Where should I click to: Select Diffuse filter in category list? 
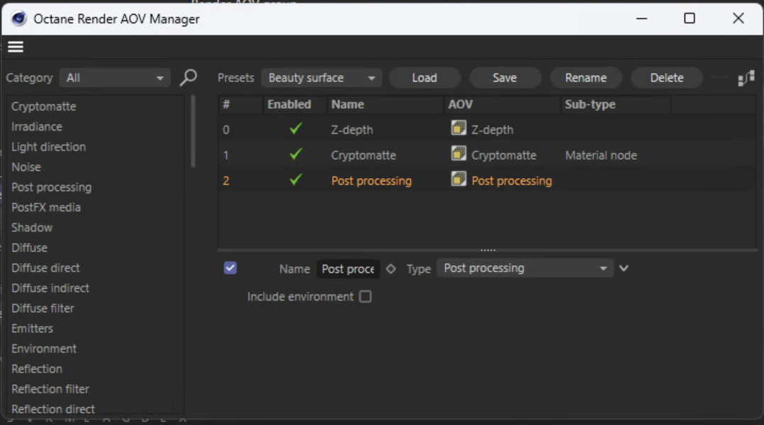[x=43, y=308]
